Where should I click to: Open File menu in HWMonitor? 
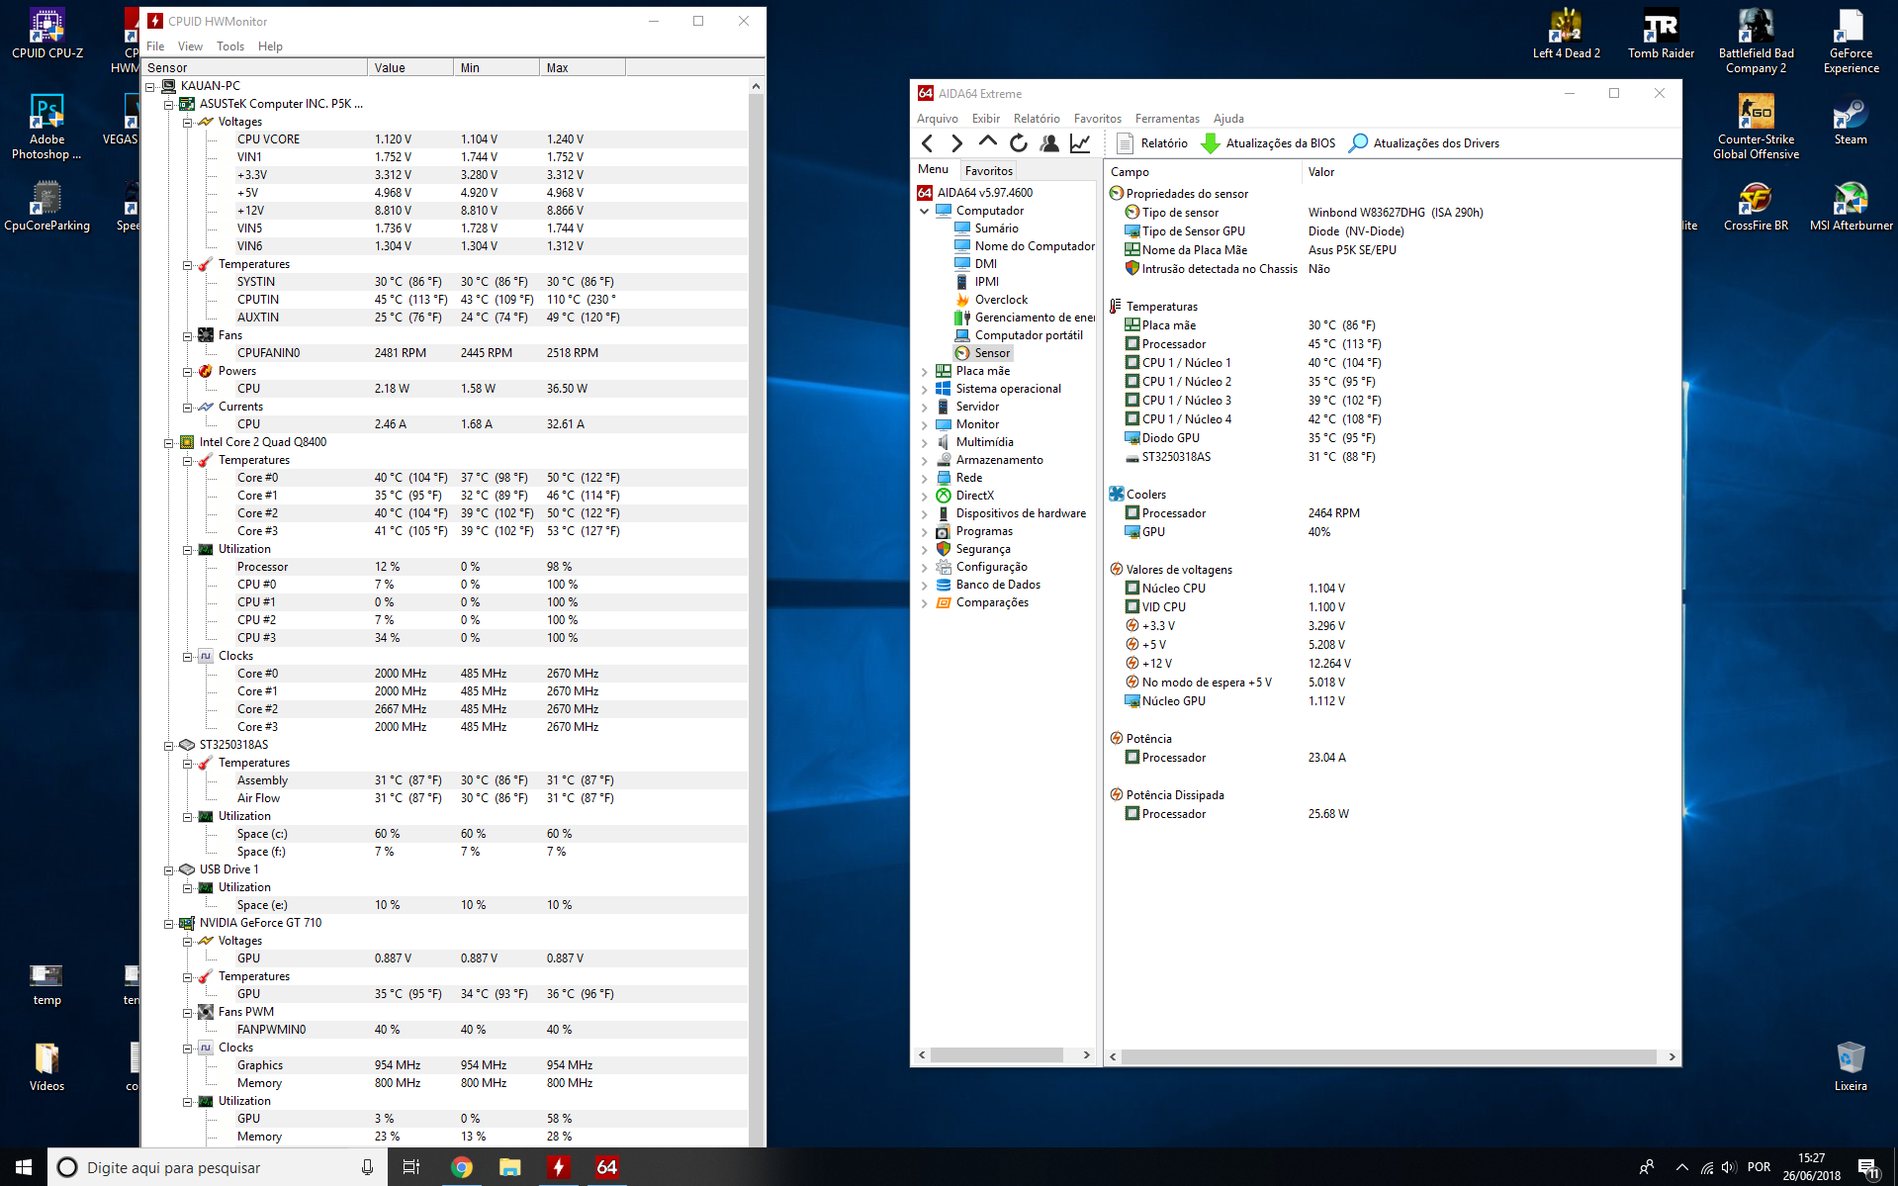tap(155, 46)
